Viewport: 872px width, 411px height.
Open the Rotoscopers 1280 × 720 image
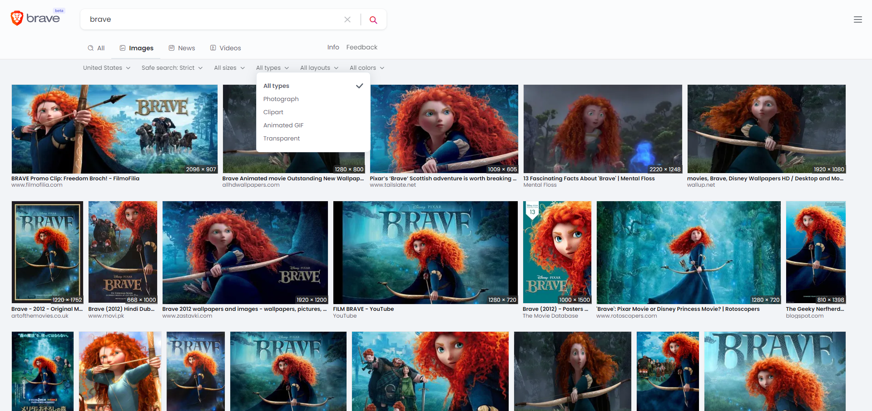[x=689, y=252]
